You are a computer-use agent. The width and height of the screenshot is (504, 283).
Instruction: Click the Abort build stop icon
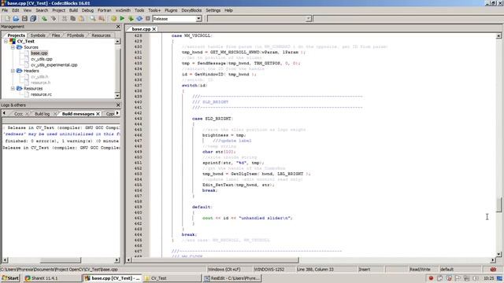pos(148,19)
